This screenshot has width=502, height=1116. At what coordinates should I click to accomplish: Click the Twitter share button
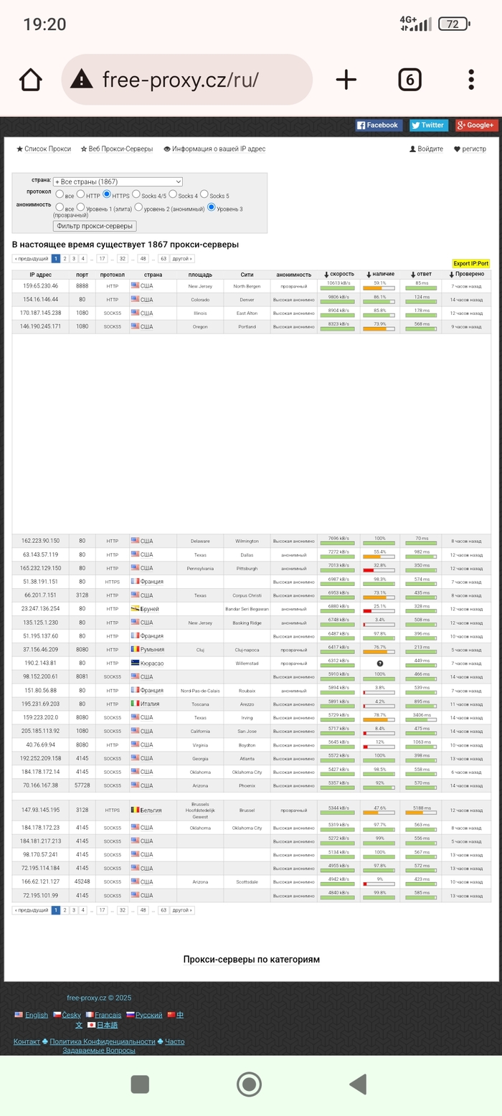[428, 126]
